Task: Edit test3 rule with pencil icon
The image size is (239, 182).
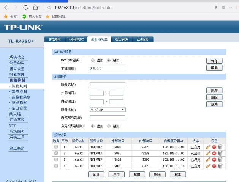Action: click(x=208, y=160)
